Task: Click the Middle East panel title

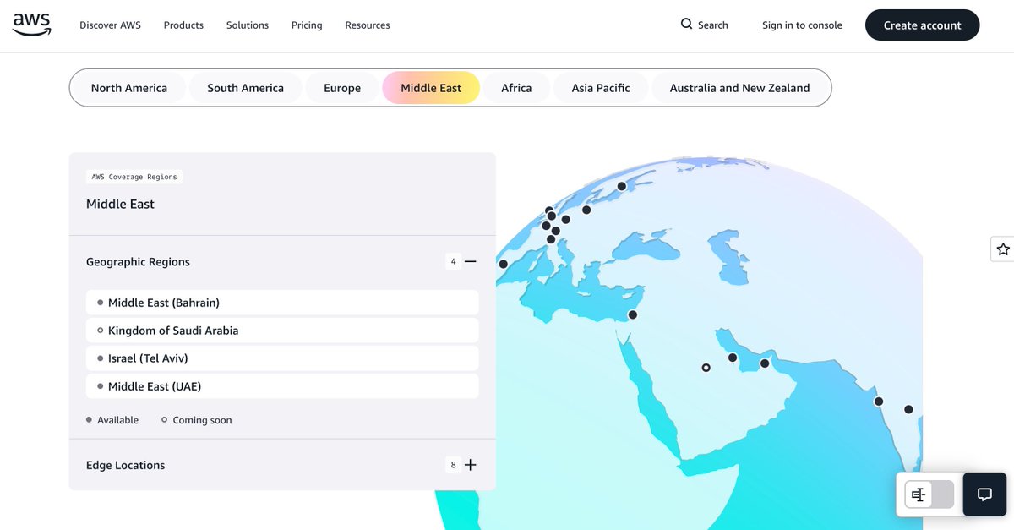Action: 120,204
